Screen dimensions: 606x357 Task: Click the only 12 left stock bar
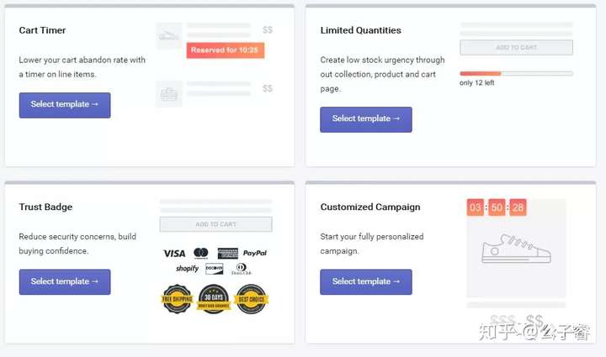516,73
